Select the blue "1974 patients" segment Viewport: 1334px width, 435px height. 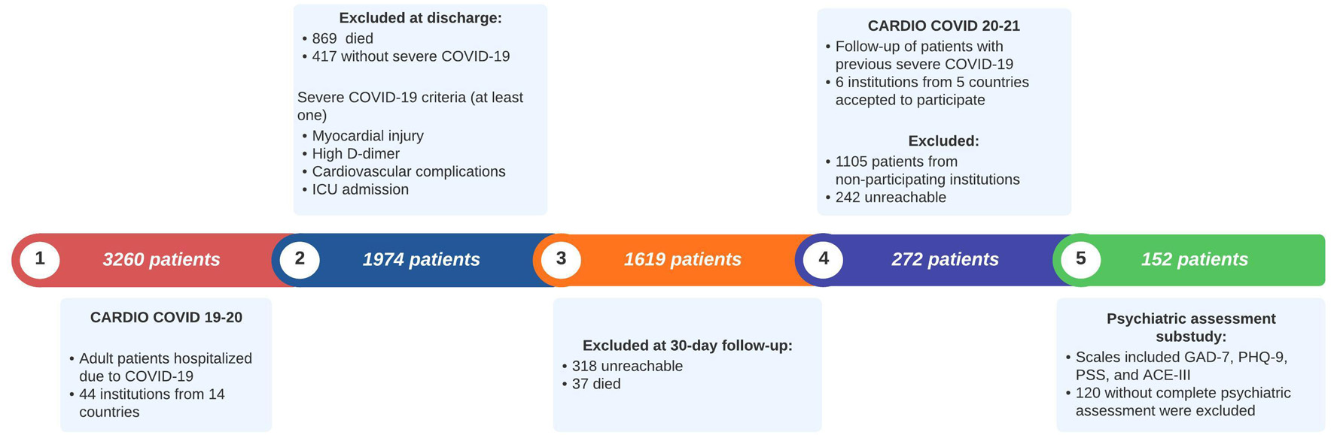[421, 260]
